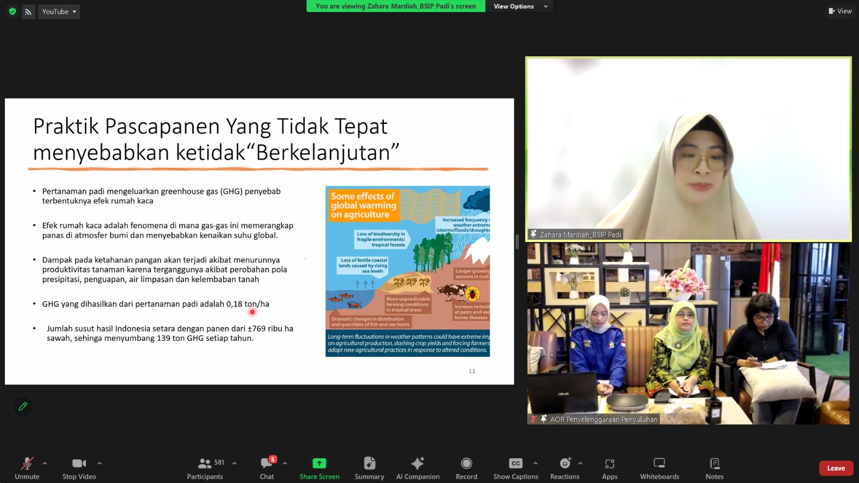Click the green encryption shield icon
859x483 pixels.
click(x=11, y=11)
